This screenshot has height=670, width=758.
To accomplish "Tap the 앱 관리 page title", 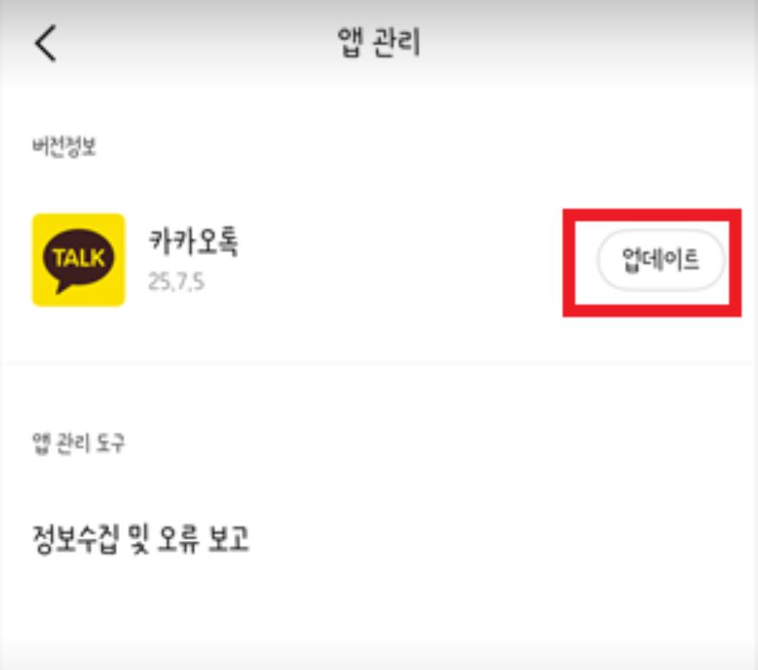I will (379, 42).
